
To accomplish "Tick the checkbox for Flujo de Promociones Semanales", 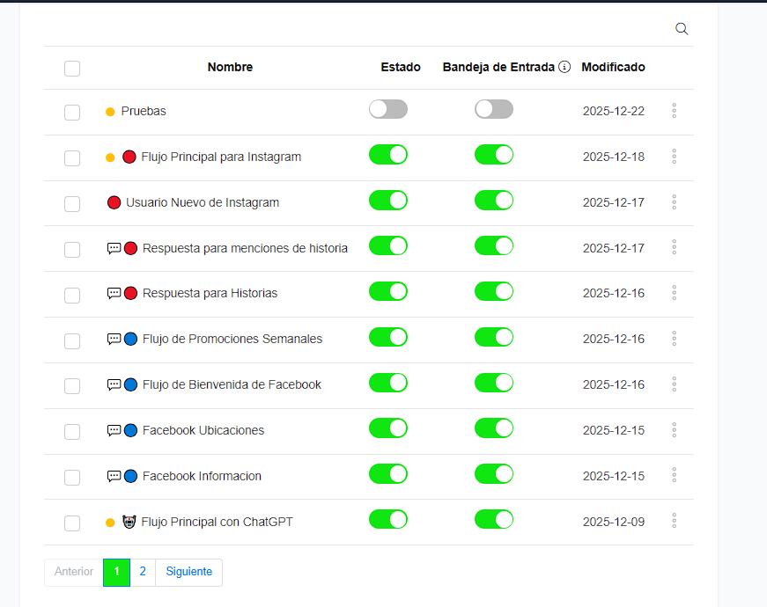I will [x=72, y=340].
